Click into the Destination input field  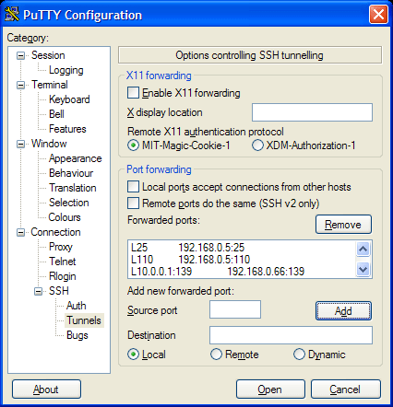coord(291,335)
